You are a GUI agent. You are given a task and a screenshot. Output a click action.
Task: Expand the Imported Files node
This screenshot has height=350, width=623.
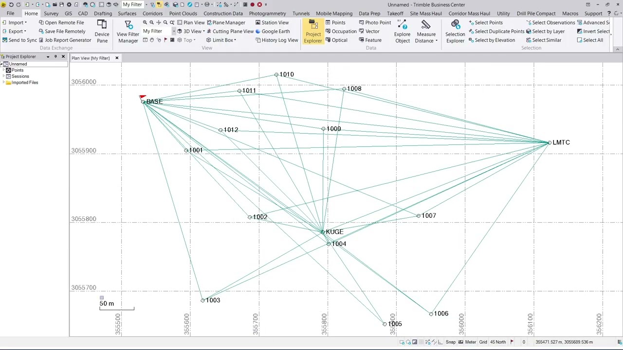tap(4, 83)
